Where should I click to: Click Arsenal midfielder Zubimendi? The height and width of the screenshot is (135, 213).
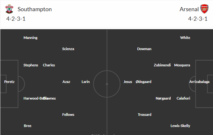pos(162,65)
